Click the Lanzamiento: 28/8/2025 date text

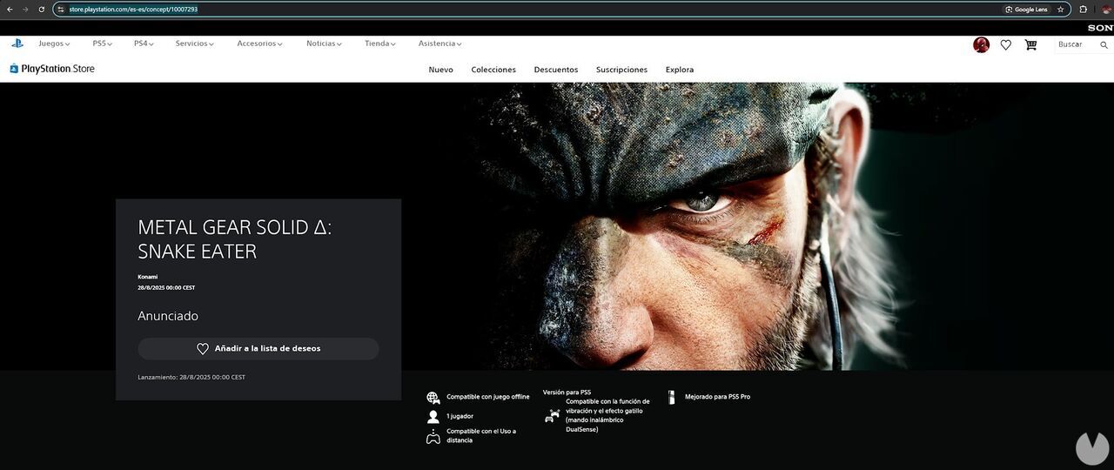click(191, 378)
